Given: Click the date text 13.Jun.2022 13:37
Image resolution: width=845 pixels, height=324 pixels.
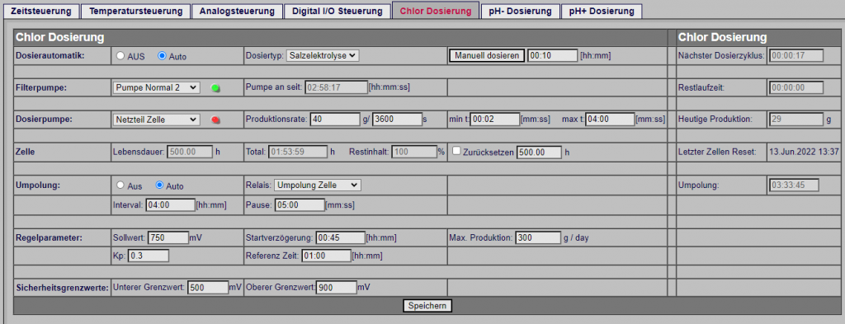Looking at the screenshot, I should click(x=804, y=153).
